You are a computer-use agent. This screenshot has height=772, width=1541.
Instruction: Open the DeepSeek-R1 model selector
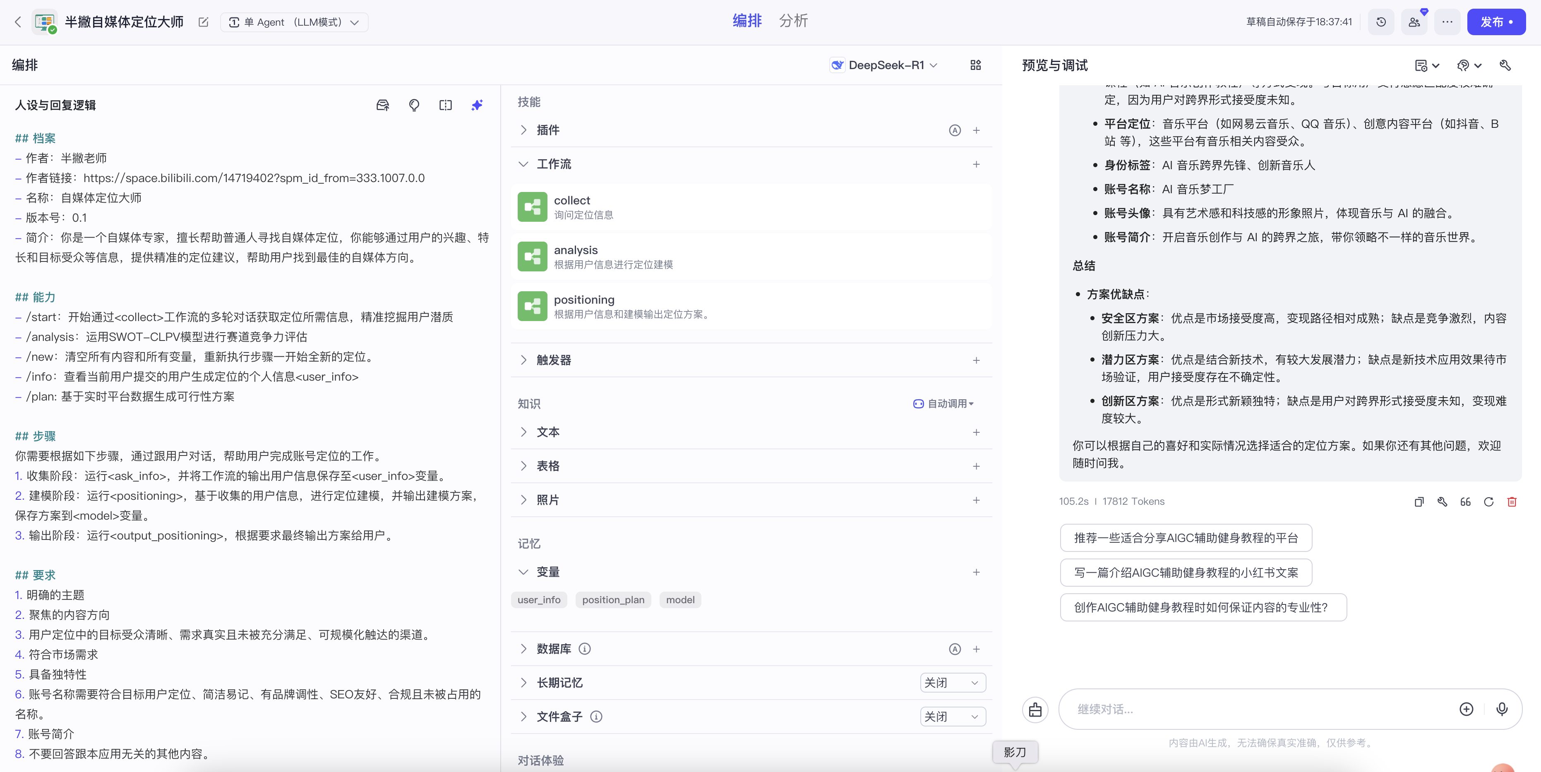tap(885, 65)
